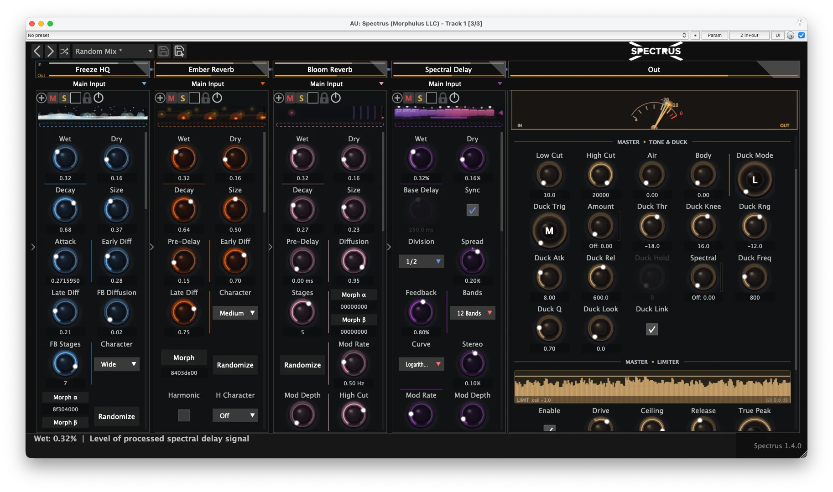Toggle the Duck Mode L switch
The width and height of the screenshot is (833, 492).
point(755,180)
